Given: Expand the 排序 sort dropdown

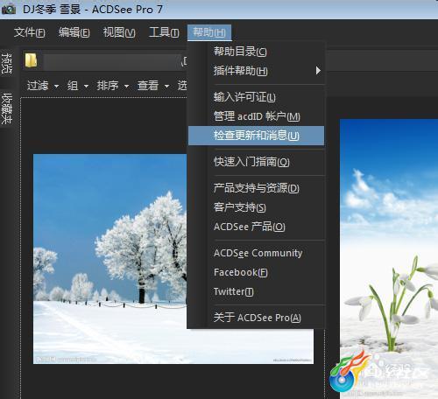Looking at the screenshot, I should pyautogui.click(x=113, y=86).
